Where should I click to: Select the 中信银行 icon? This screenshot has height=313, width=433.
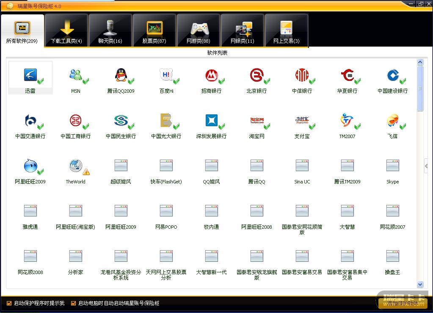coord(302,75)
